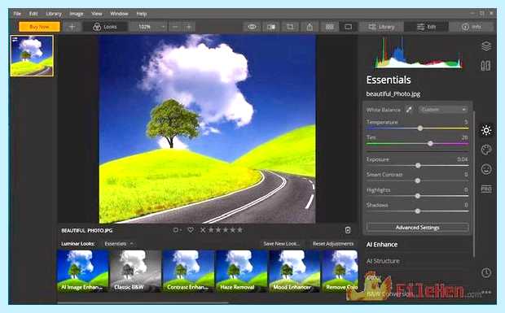Image resolution: width=505 pixels, height=313 pixels.
Task: Open the Share/Export icon in toolbar
Action: point(310,27)
